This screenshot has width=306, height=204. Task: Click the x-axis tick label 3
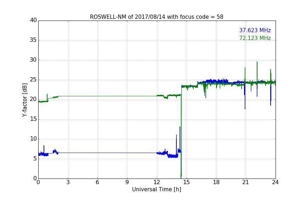[x=68, y=182]
